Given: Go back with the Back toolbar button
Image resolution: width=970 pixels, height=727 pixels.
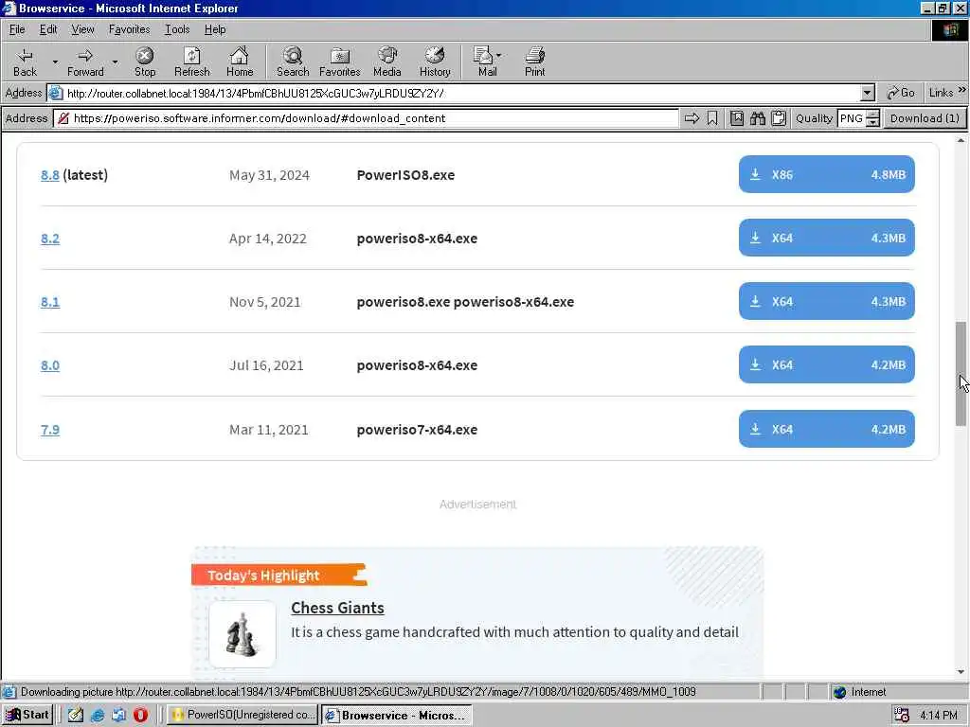Looking at the screenshot, I should 25,62.
